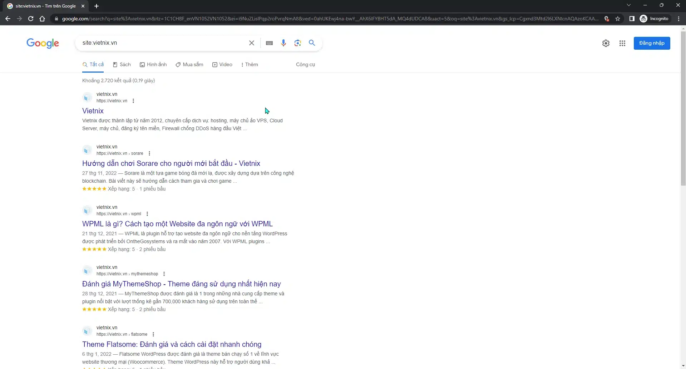This screenshot has height=369, width=686.
Task: Switch to the Video results tab
Action: (x=222, y=64)
